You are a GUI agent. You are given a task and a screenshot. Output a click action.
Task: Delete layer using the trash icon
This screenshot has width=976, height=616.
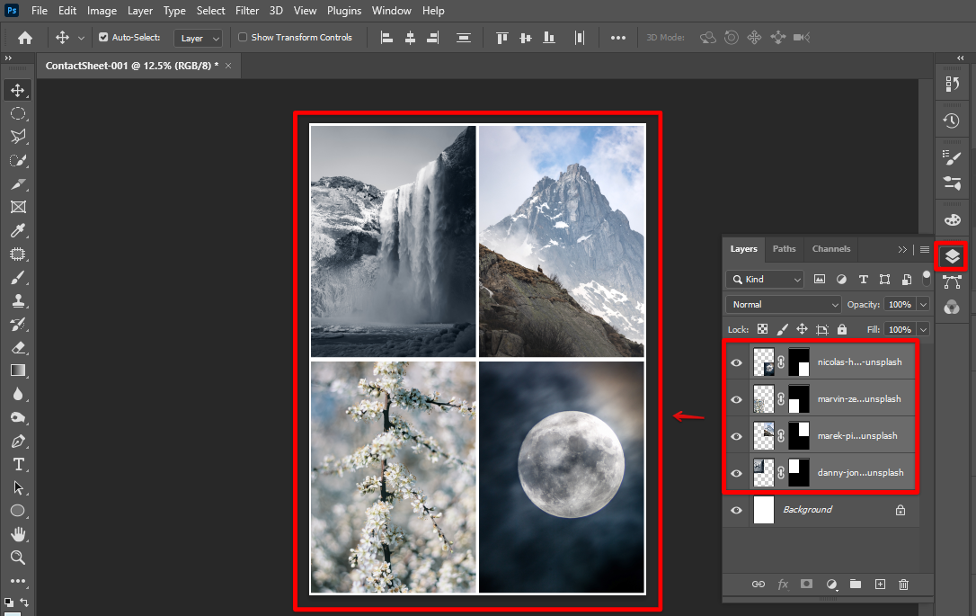pos(904,585)
